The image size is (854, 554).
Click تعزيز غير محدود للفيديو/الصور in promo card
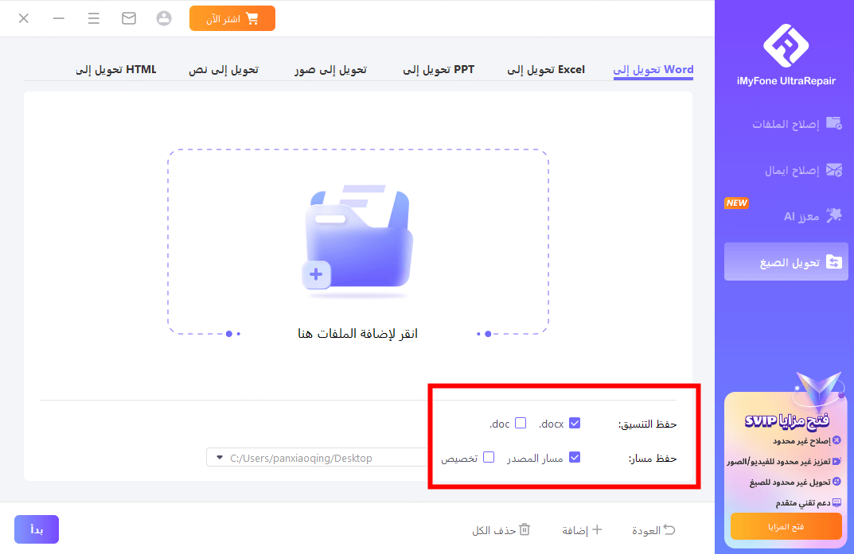(779, 462)
